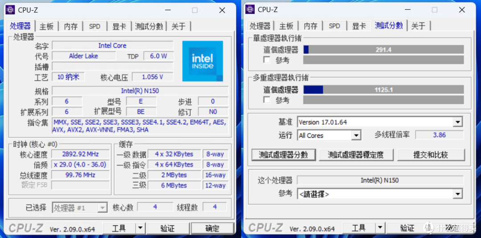
Task: Open the 工具 dropdown arrow in right window
Action: click(380, 228)
